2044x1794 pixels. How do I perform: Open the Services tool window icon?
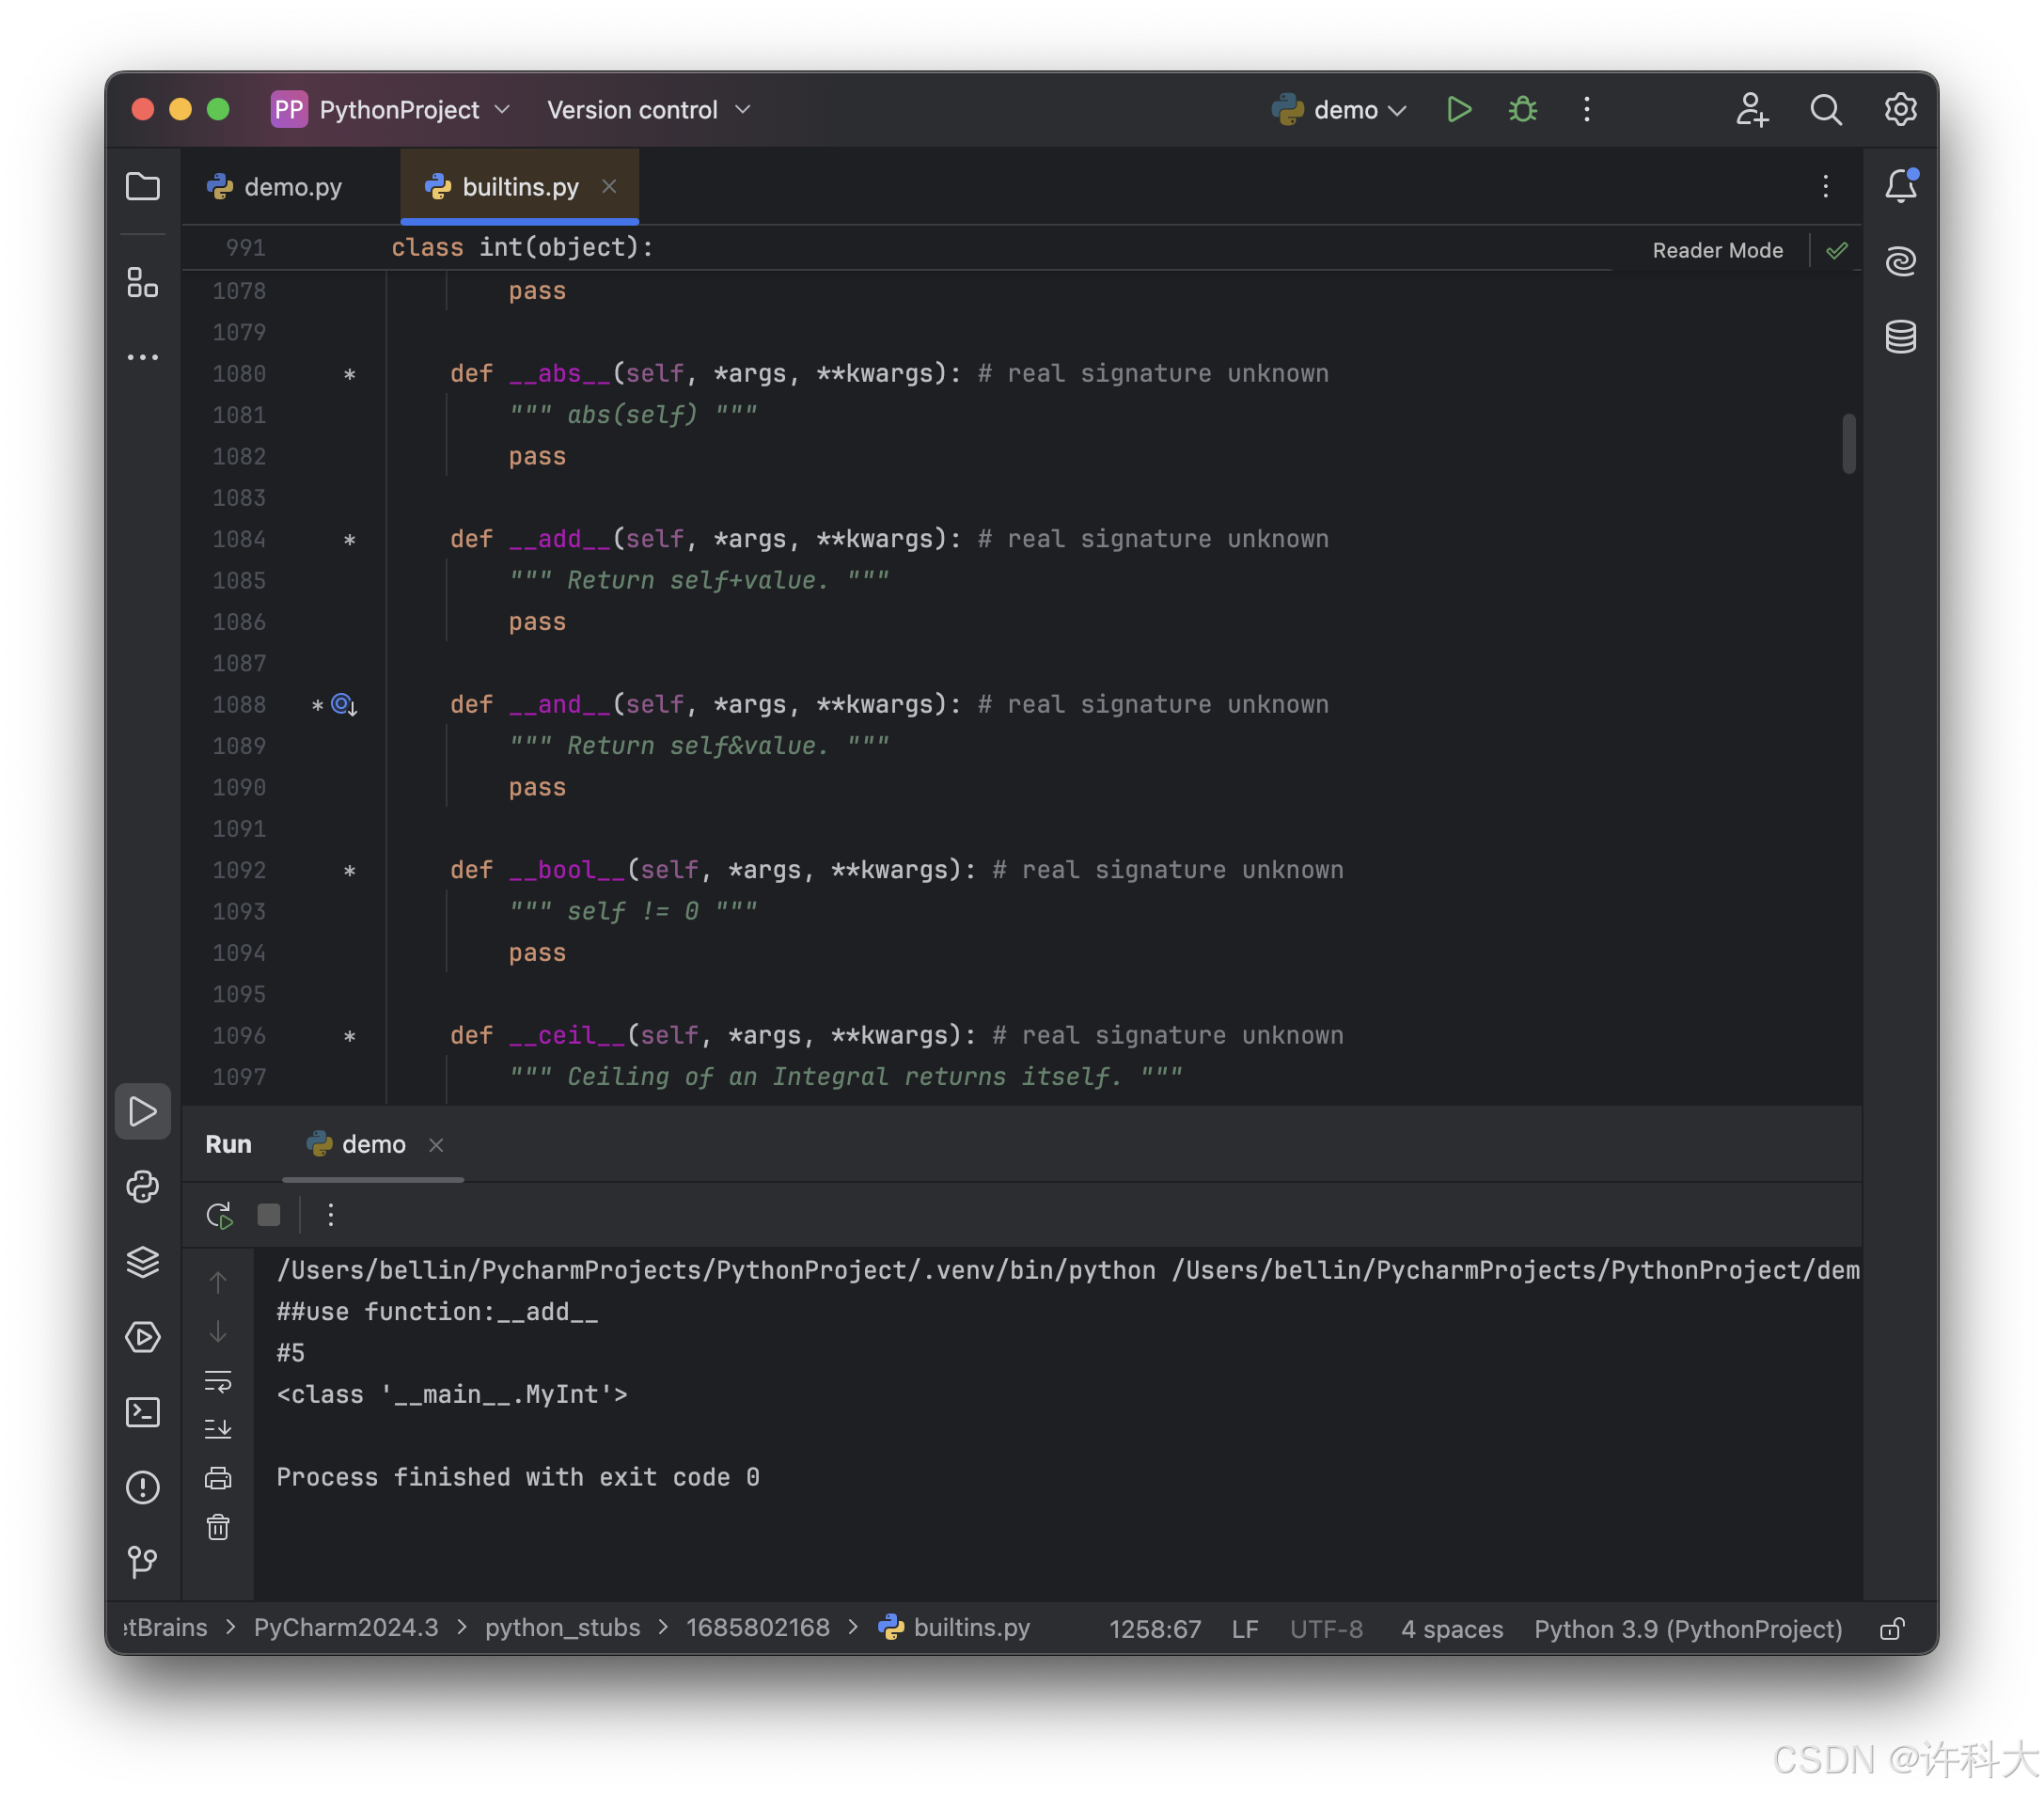pyautogui.click(x=143, y=1336)
